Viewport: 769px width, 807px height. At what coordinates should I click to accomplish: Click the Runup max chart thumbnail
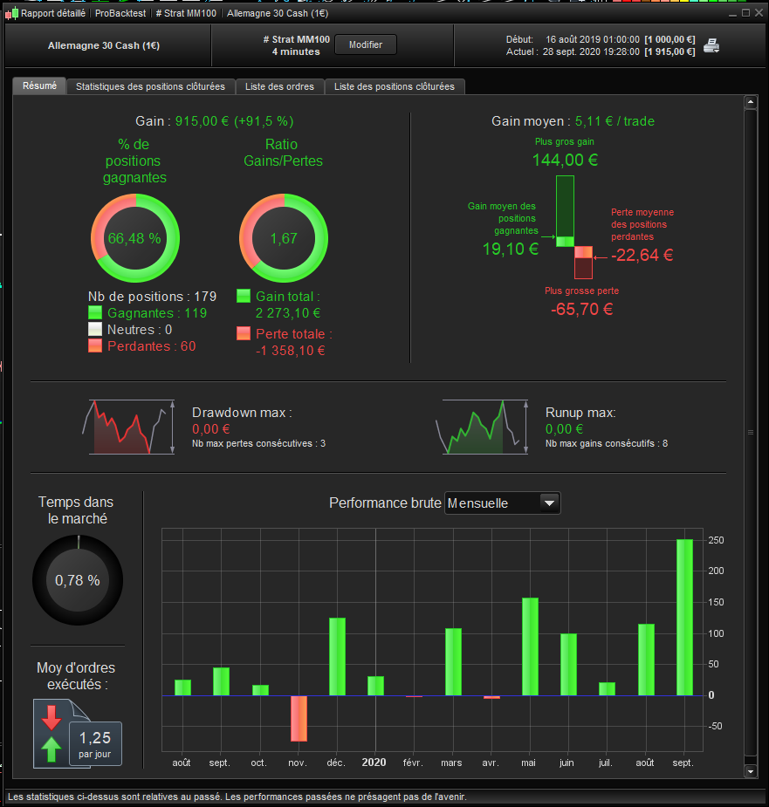click(x=482, y=427)
